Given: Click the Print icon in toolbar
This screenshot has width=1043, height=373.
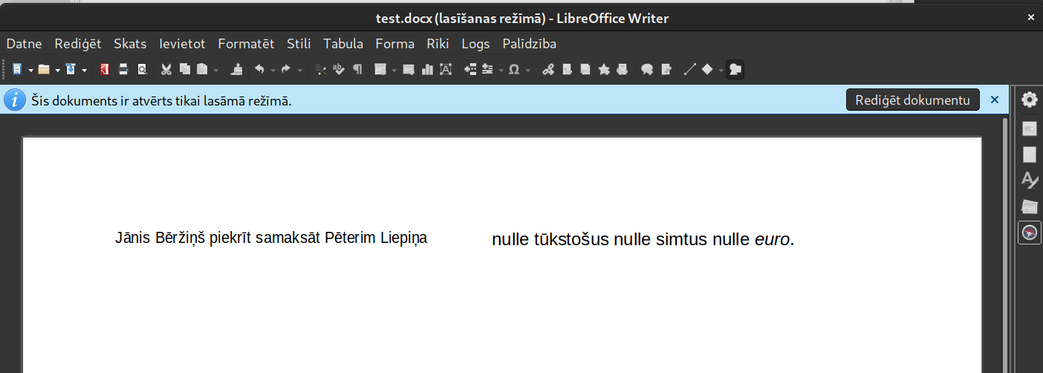Looking at the screenshot, I should (123, 70).
